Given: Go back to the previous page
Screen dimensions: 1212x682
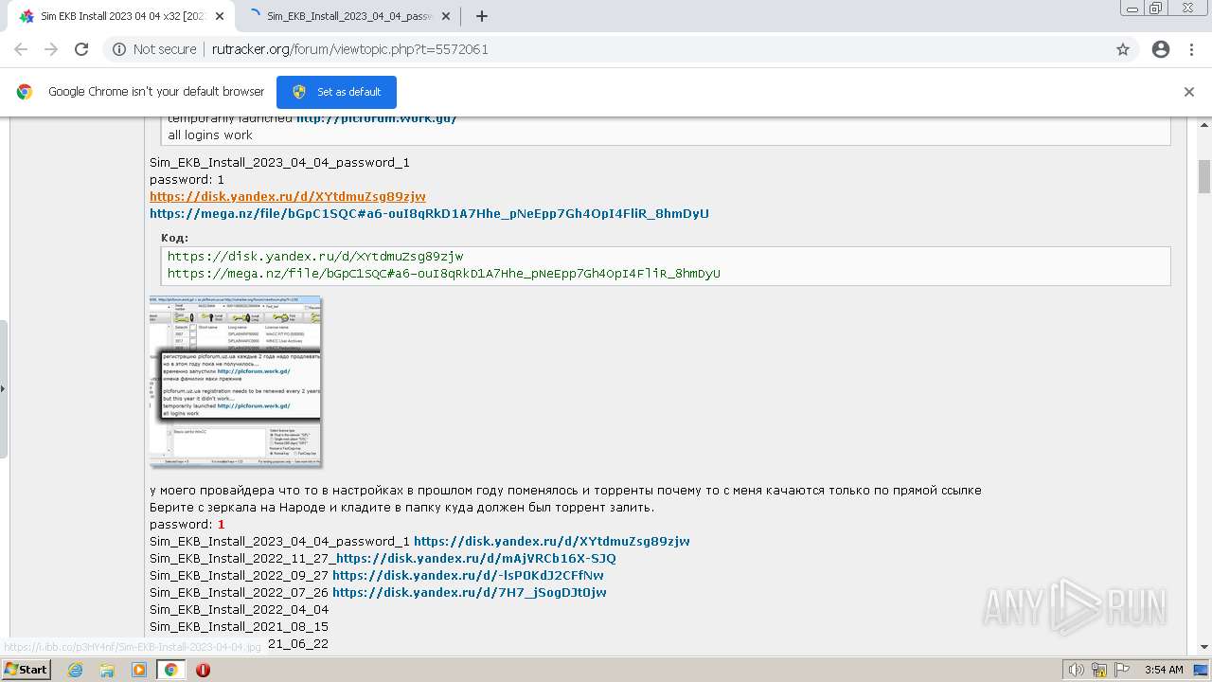Looking at the screenshot, I should tap(21, 49).
